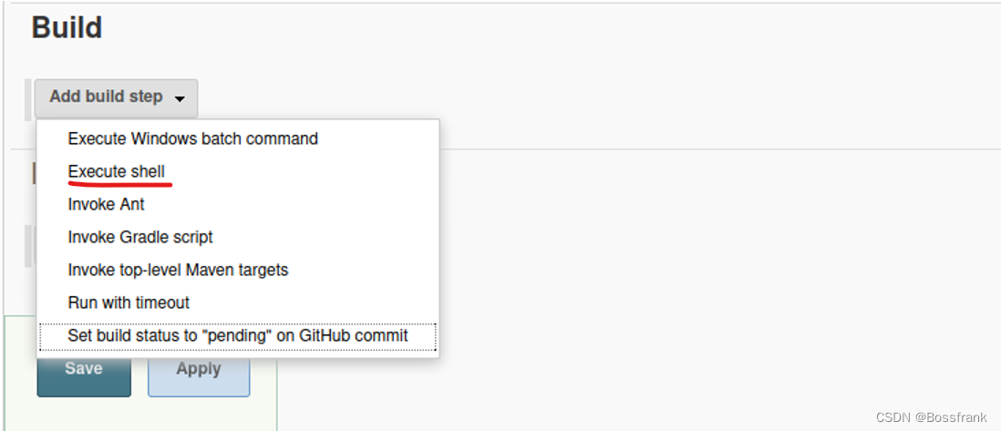Apply the configuration changes

point(199,376)
